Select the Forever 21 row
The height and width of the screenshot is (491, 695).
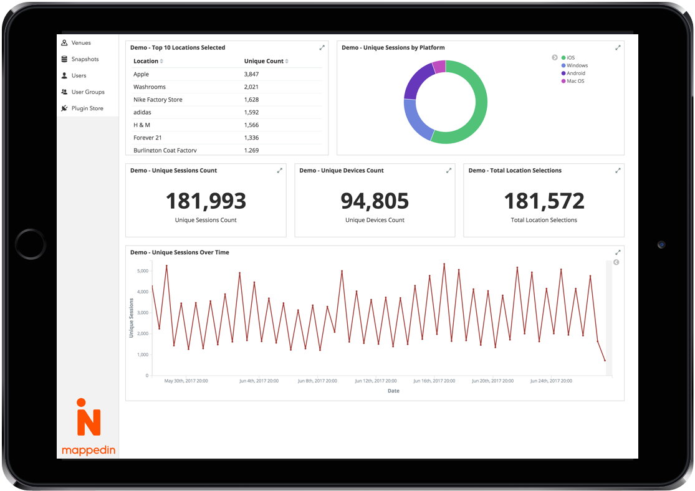228,138
